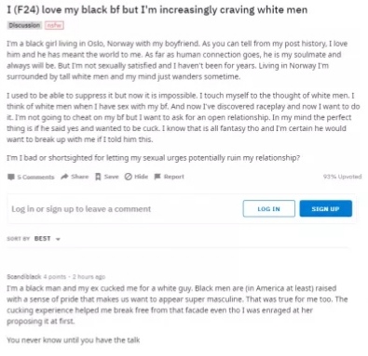Viewport: 368px width, 356px height.
Task: Click the Report text label
Action: pyautogui.click(x=174, y=177)
